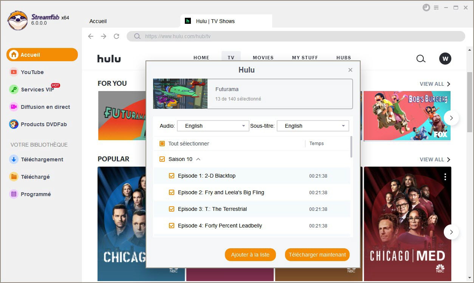This screenshot has height=283, width=474.
Task: Click the Télécharger maintenant button
Action: [x=318, y=255]
